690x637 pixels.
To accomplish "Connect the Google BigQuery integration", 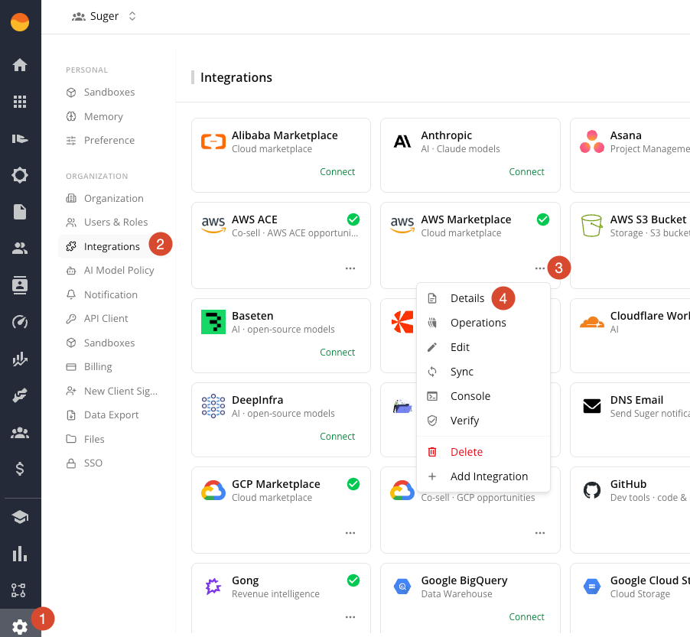I will (526, 617).
